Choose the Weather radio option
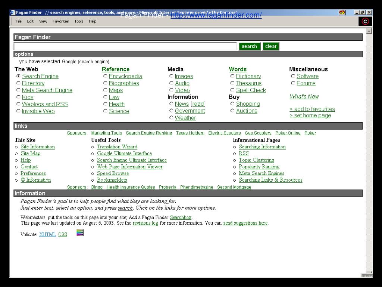The image size is (382, 287). tap(171, 118)
